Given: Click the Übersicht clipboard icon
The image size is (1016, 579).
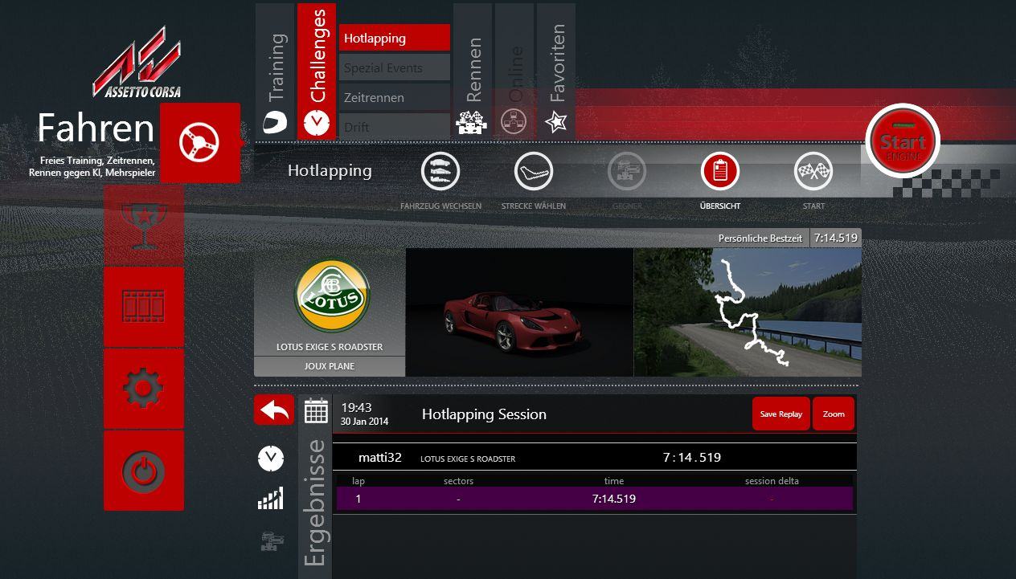Looking at the screenshot, I should [720, 171].
